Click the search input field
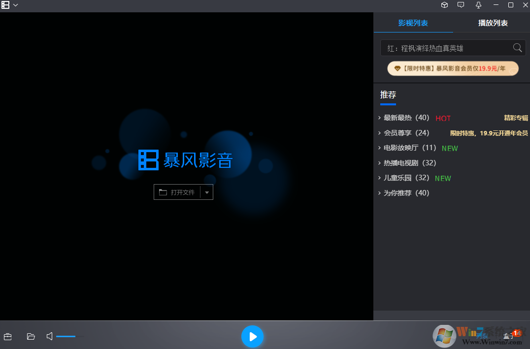This screenshot has width=530, height=349. click(x=443, y=48)
